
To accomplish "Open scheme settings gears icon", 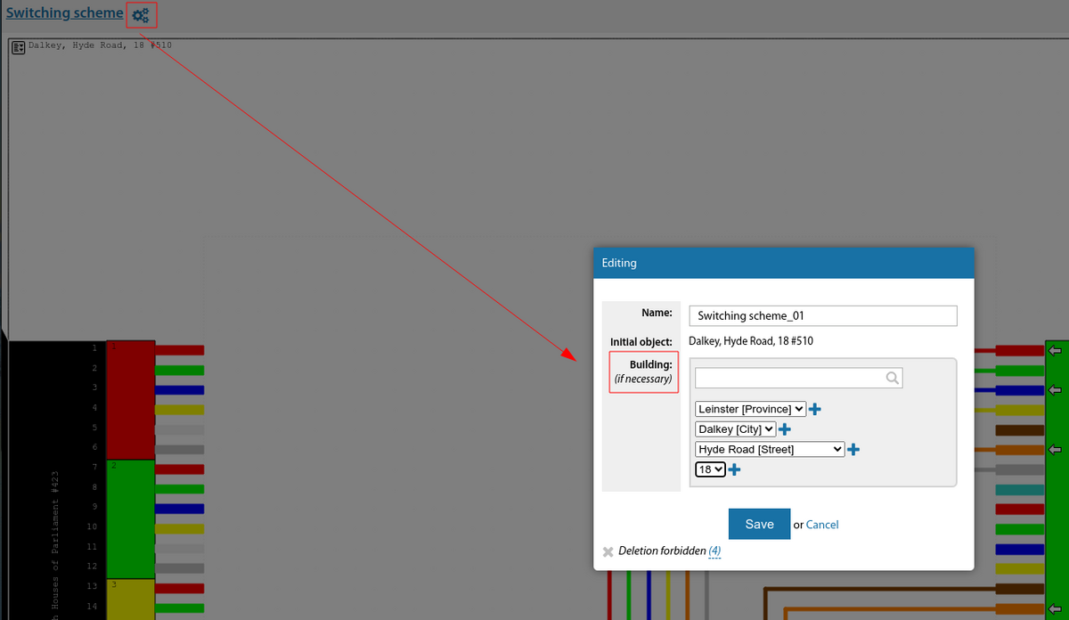I will pyautogui.click(x=141, y=14).
